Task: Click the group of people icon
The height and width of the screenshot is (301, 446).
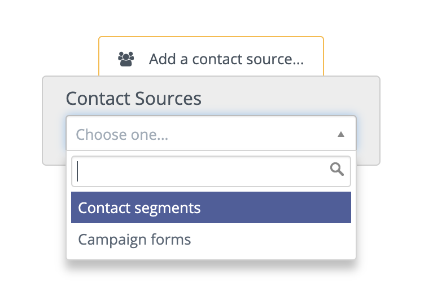Action: coord(126,59)
